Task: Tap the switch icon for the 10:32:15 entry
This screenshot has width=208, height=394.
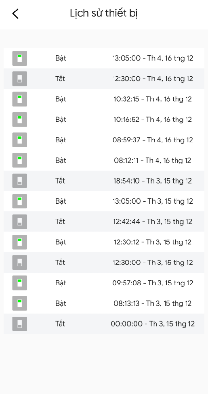Action: coord(20,99)
